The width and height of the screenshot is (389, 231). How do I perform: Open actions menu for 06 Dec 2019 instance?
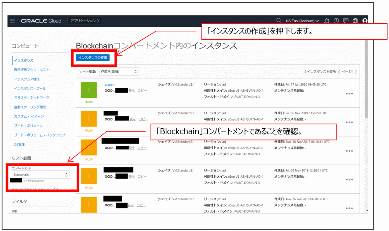[349, 122]
